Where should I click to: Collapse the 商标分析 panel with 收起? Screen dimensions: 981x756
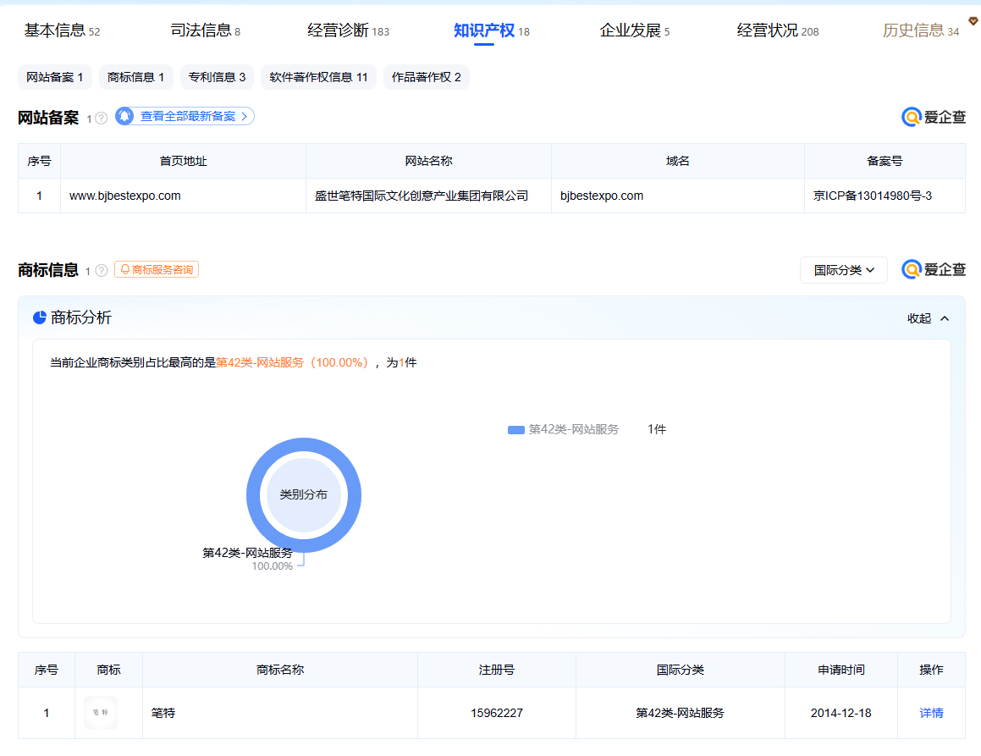pos(929,318)
